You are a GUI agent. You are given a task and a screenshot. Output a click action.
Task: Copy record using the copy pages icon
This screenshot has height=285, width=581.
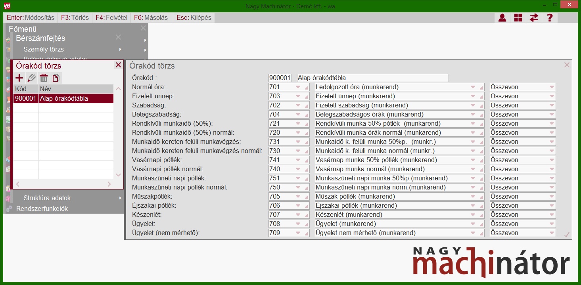point(56,78)
